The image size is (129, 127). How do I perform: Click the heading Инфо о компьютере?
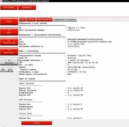click(29, 51)
